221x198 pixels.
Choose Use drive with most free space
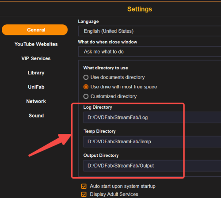coord(86,87)
